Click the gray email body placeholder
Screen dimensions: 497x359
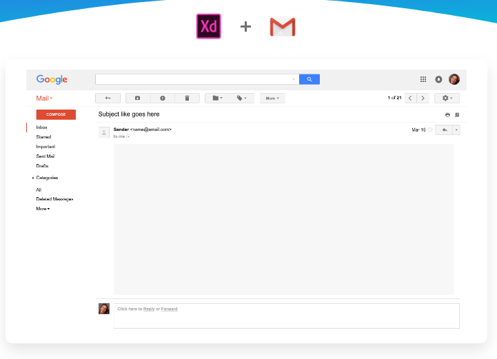[x=284, y=219]
